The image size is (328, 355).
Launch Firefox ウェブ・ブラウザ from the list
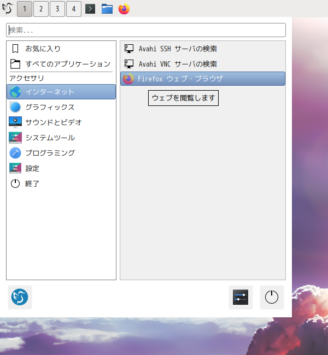[x=203, y=79]
